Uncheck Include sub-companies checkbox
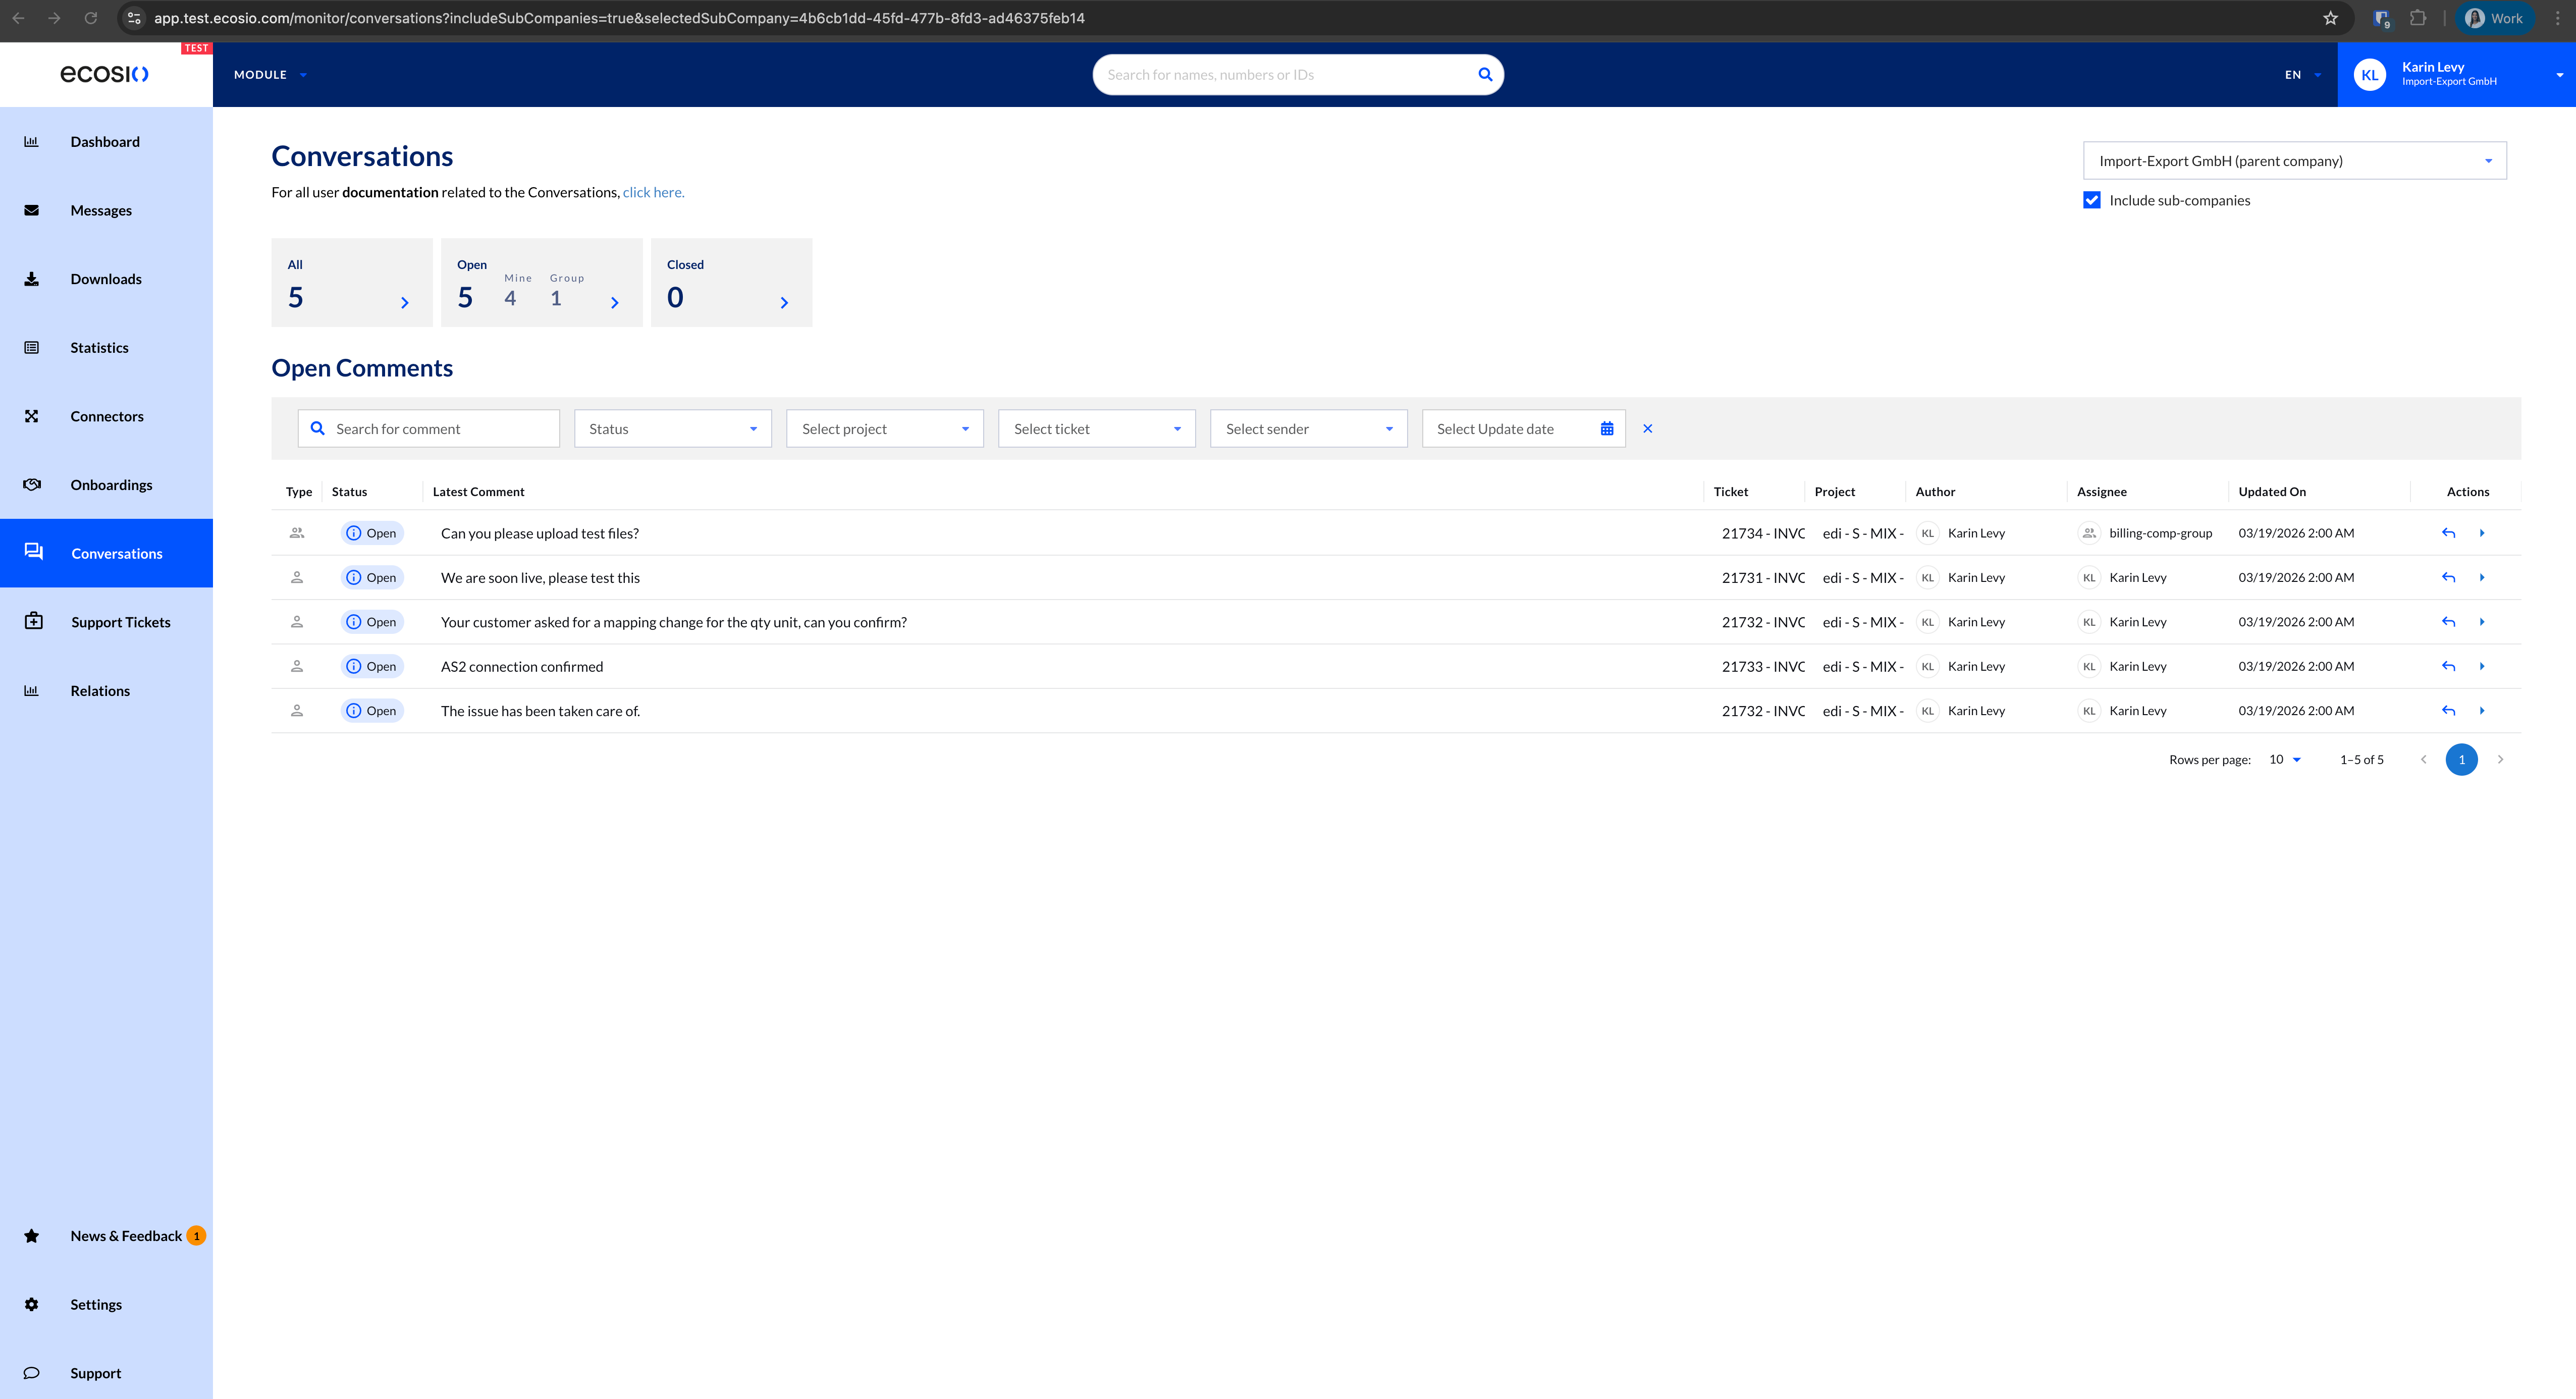Screen dimensions: 2576x1399 pos(2091,200)
